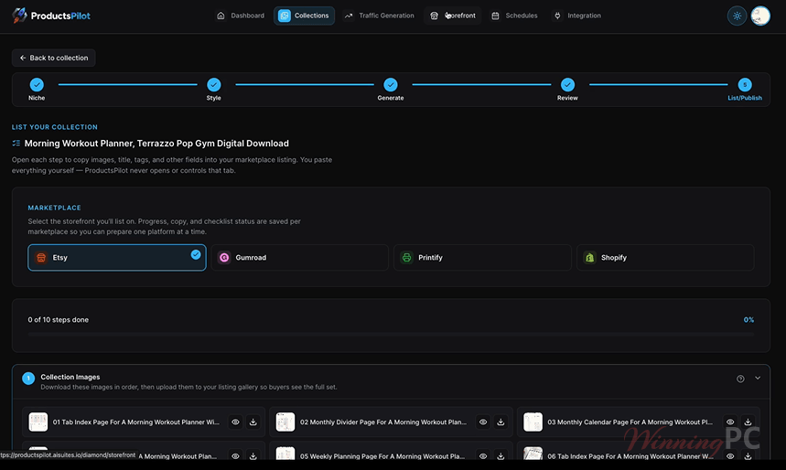Preview image 03 Monthly Calendar eye icon

pos(730,422)
